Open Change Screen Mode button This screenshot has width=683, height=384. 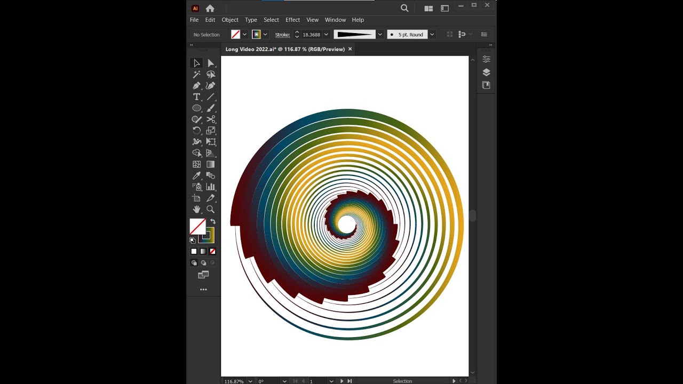[203, 275]
